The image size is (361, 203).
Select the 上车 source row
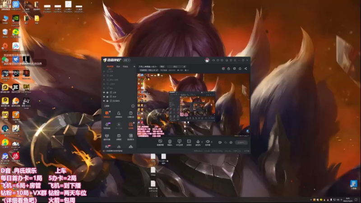click(x=119, y=92)
